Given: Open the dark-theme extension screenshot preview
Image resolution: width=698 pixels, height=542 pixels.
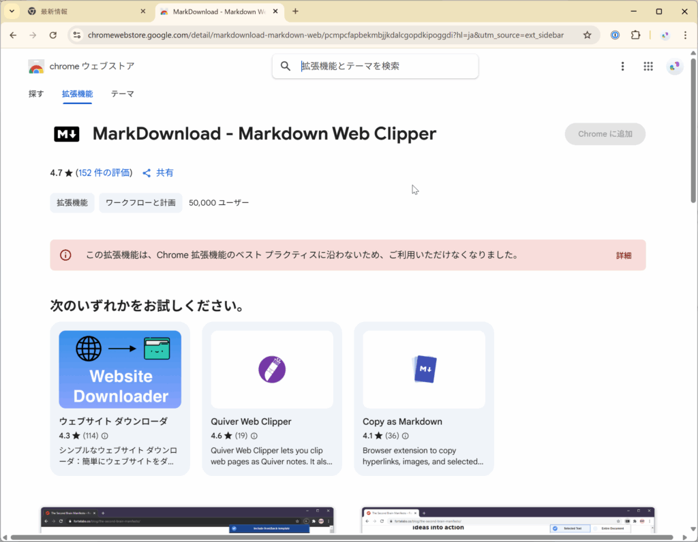Looking at the screenshot, I should [x=187, y=520].
